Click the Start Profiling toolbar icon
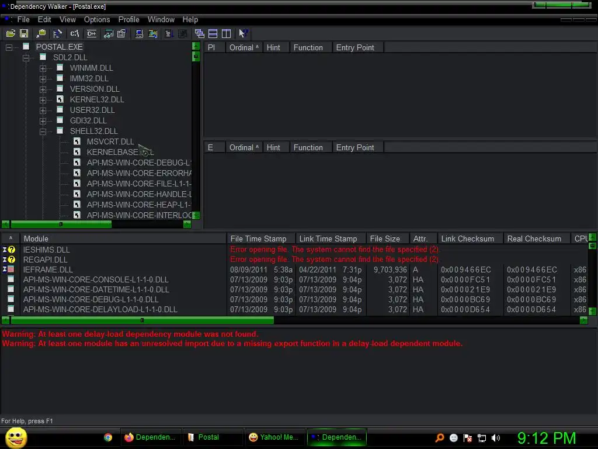The width and height of the screenshot is (598, 449). pos(169,33)
